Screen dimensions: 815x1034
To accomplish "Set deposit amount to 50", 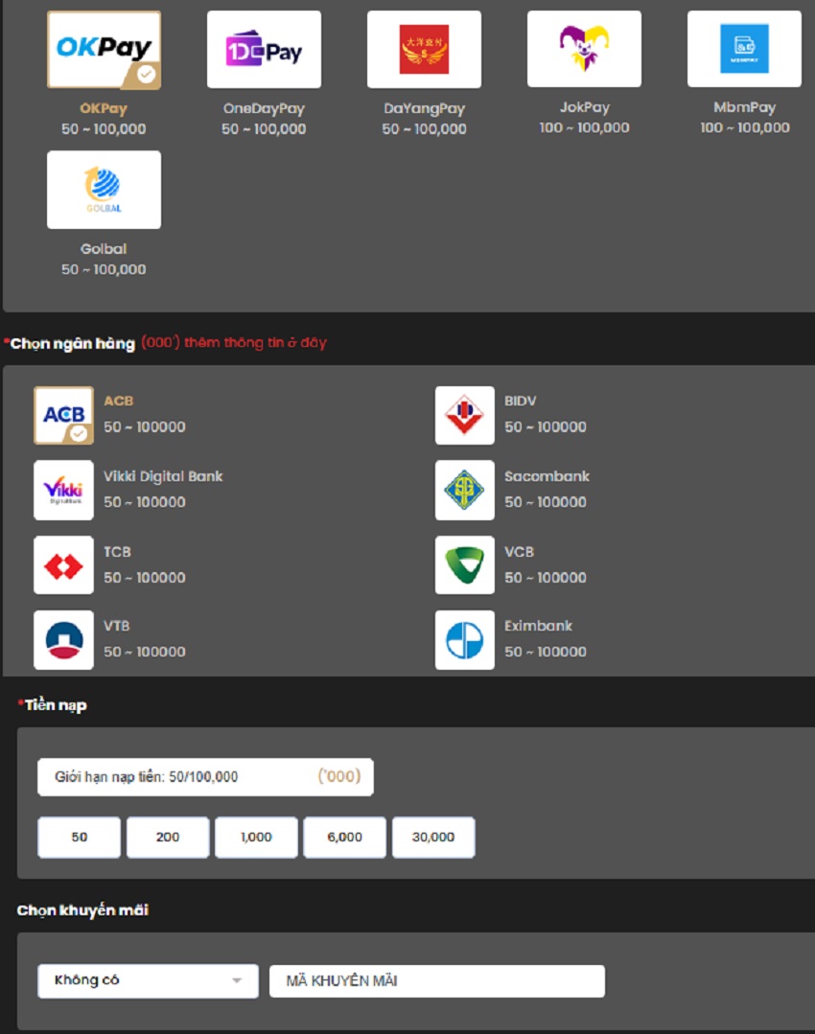I will click(x=80, y=837).
